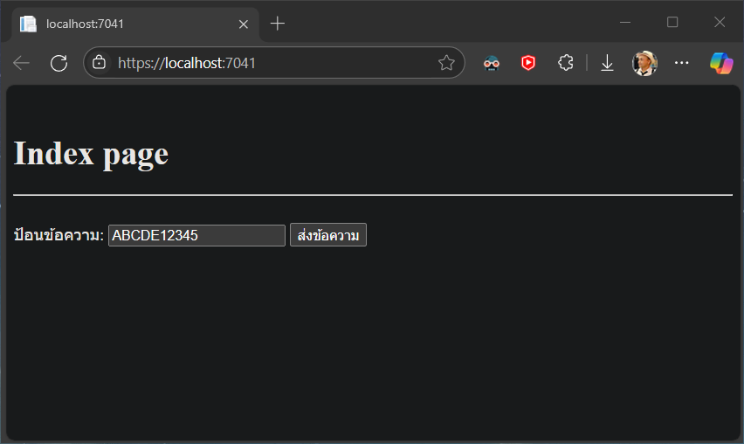Click the red shield play extension icon
Image resolution: width=744 pixels, height=444 pixels.
click(x=528, y=63)
